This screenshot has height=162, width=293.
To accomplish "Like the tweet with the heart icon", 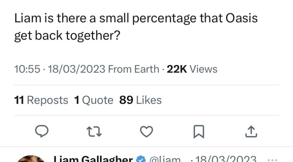I will point(146,132).
